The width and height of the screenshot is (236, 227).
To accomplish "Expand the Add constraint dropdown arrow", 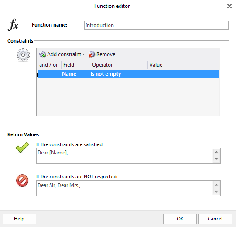I will click(x=83, y=54).
